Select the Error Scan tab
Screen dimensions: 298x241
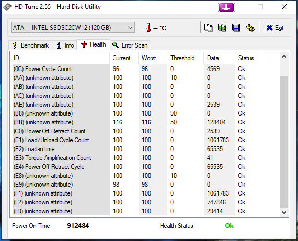130,45
